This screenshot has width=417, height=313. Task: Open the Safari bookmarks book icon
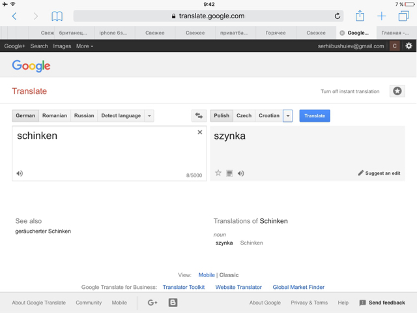point(57,16)
